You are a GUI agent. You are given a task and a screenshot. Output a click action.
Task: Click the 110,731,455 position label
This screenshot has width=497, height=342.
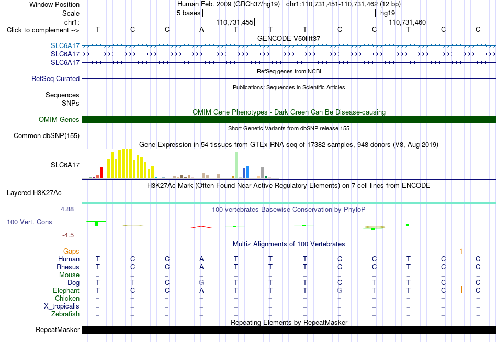click(235, 22)
